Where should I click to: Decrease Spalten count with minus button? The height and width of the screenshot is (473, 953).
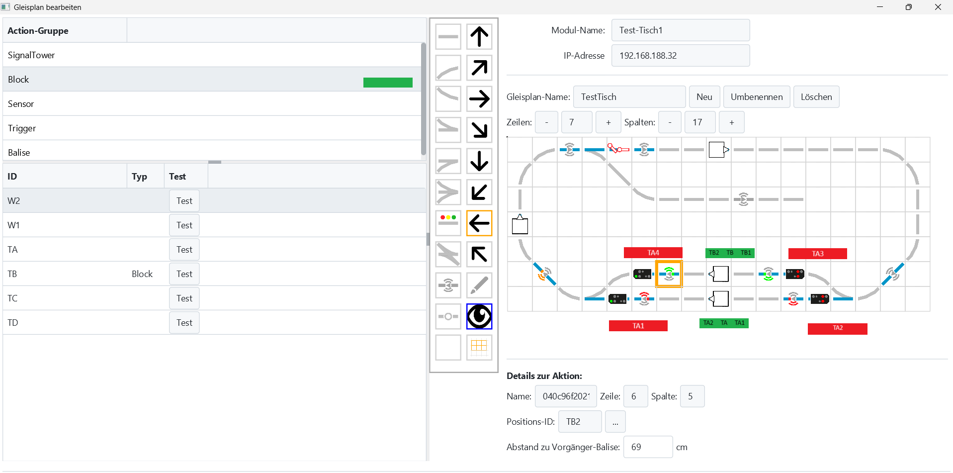pos(670,122)
